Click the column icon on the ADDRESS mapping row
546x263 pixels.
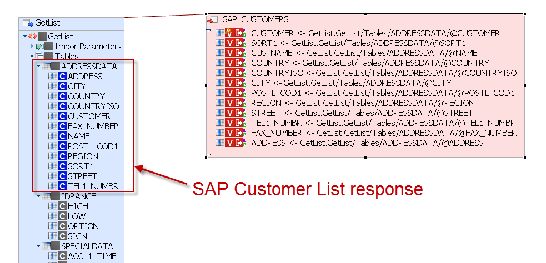220,143
